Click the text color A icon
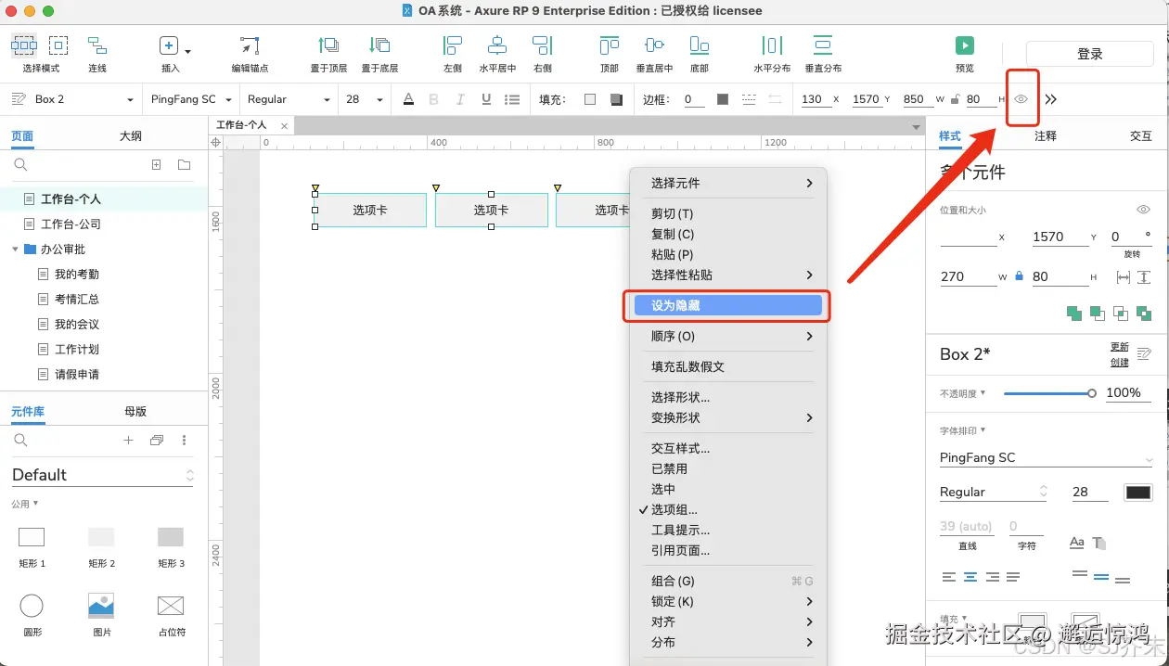 tap(409, 99)
